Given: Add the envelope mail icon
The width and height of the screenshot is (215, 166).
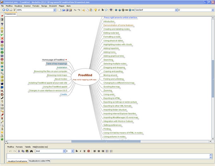Looking at the screenshot, I should [x=2, y=108].
